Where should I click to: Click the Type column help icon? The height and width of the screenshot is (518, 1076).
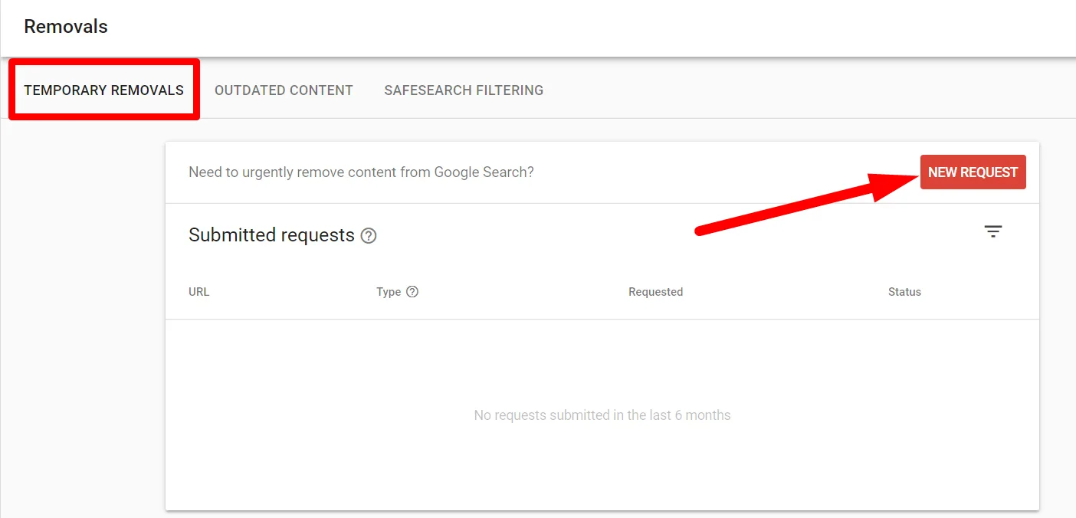412,292
